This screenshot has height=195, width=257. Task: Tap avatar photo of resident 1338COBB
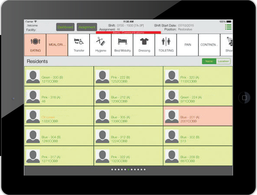click(102, 117)
